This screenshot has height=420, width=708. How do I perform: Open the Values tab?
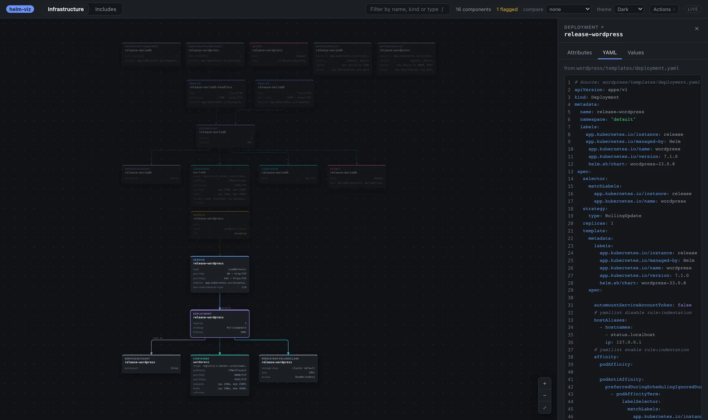coord(636,52)
